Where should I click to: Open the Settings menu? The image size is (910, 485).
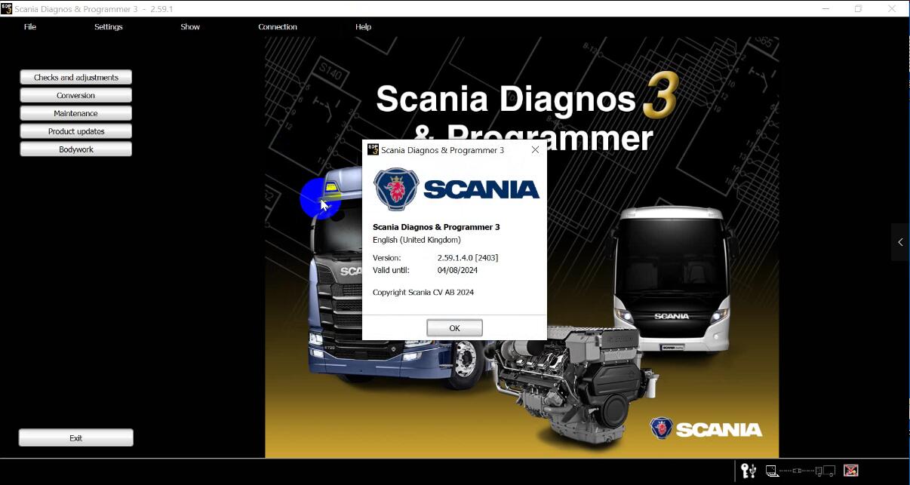pos(108,26)
